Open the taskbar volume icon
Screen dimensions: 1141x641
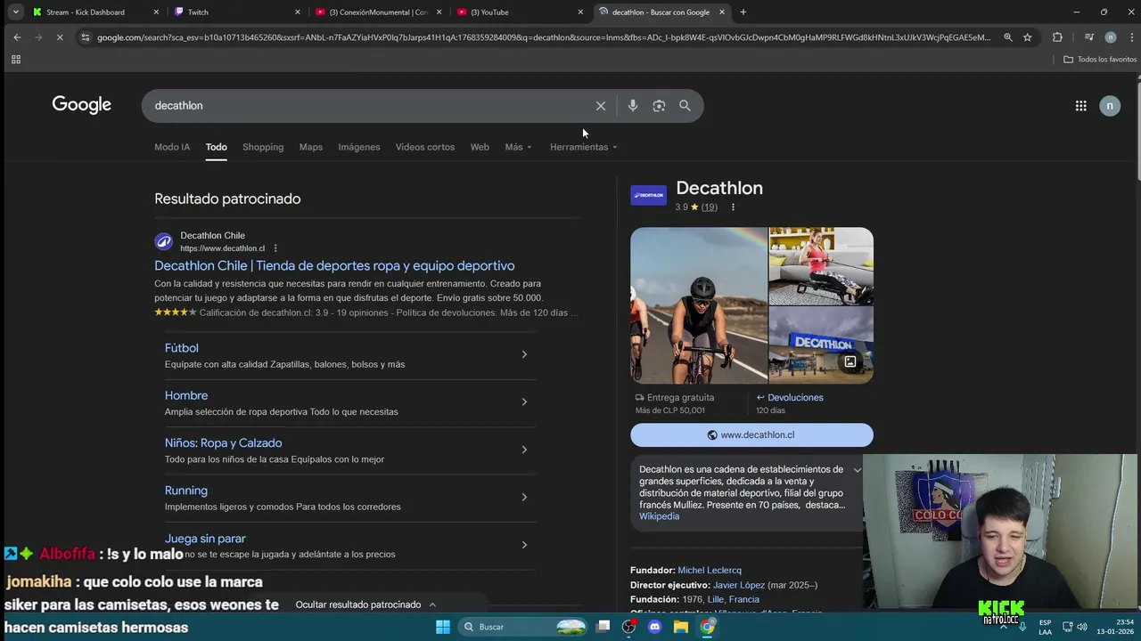point(1082,627)
